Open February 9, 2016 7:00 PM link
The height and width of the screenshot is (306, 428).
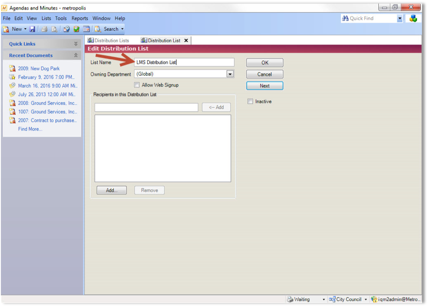pyautogui.click(x=46, y=77)
